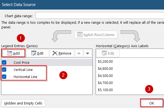Select the $5,200.00 axis label
Viewport: 164px width, 108px height.
pyautogui.click(x=105, y=61)
